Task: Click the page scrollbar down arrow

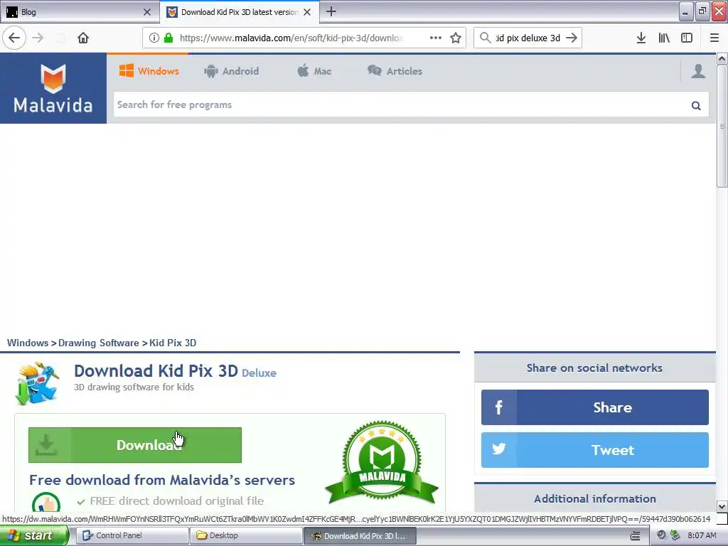Action: click(722, 506)
